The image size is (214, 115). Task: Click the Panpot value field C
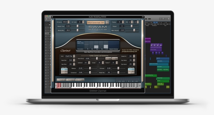pos(122,26)
